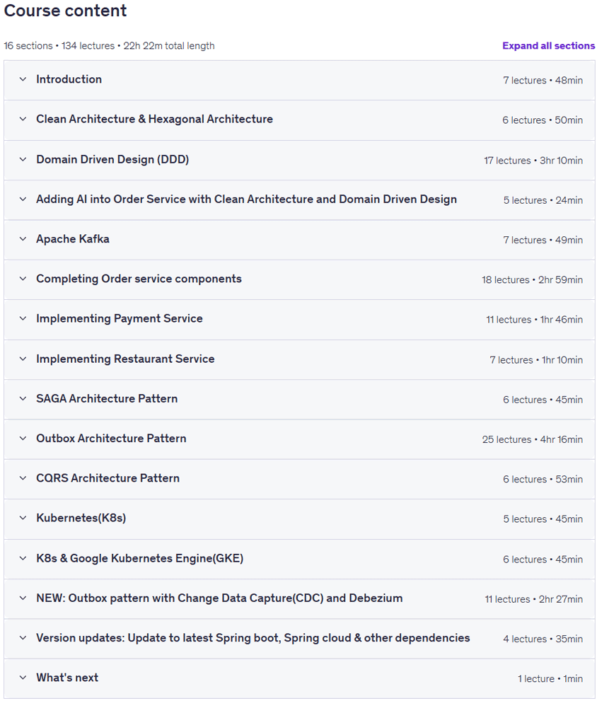Select the Kubernetes(K8s) section title
This screenshot has height=701, width=597.
[81, 518]
